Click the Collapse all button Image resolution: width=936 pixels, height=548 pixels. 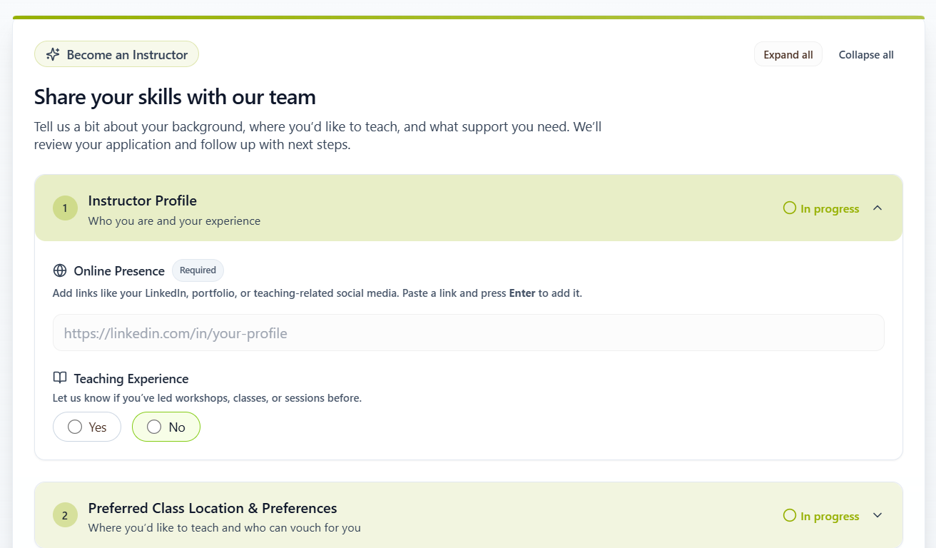click(x=865, y=54)
